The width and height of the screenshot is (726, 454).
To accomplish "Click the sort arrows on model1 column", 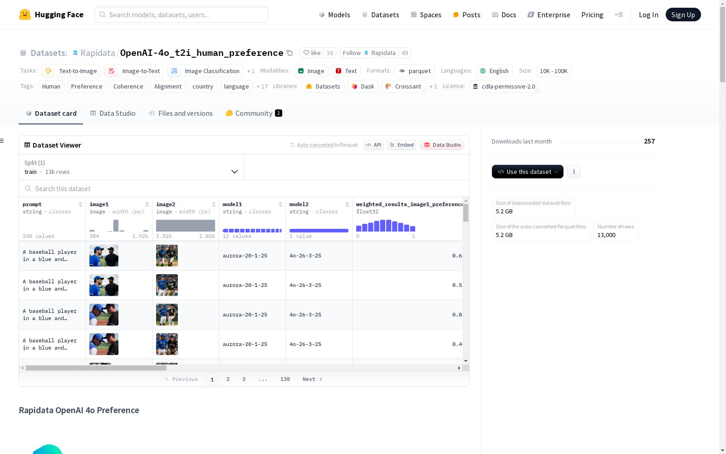I will pos(280,204).
